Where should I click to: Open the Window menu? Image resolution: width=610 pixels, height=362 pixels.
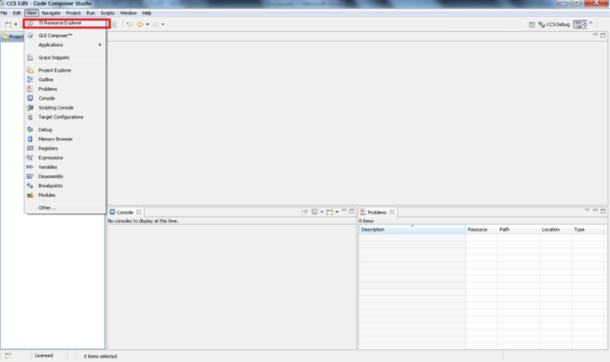129,13
